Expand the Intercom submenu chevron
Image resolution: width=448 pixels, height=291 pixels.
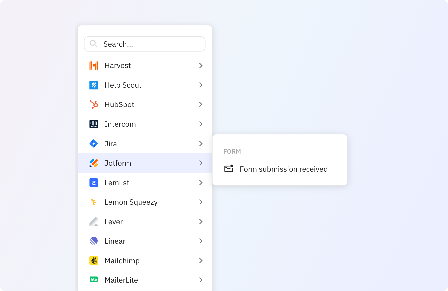(x=201, y=124)
